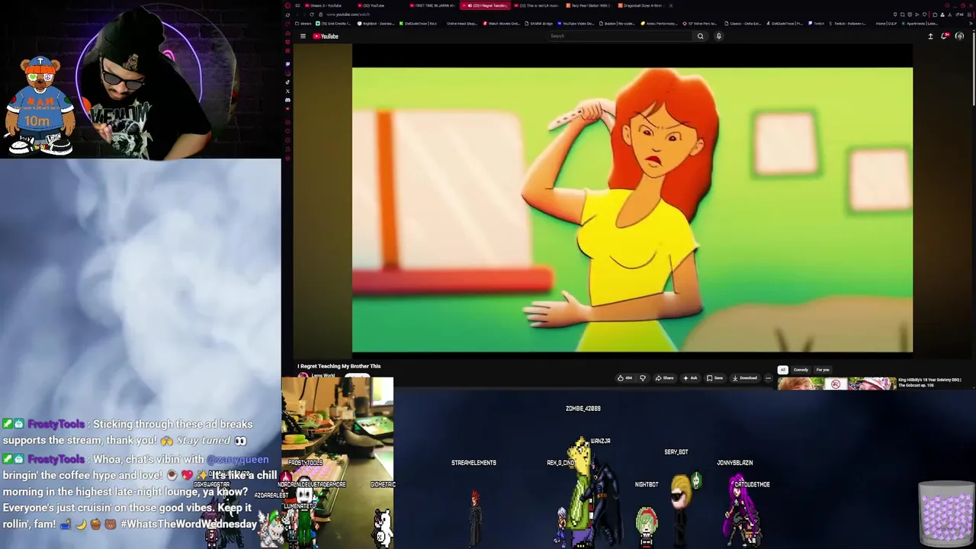Open the browser search tabs icon
976x549 pixels.
(x=947, y=5)
